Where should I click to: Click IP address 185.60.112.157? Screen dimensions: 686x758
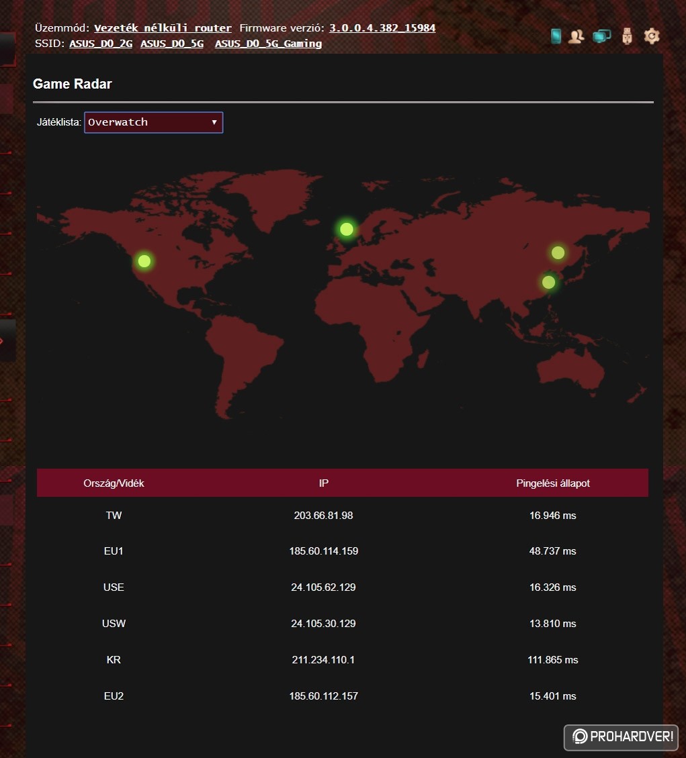324,696
